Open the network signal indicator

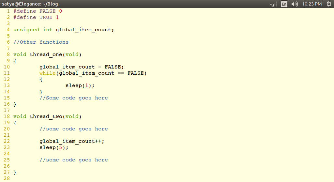[273, 4]
